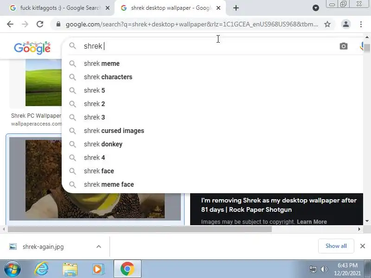Open the network icon in system tray
Image resolution: width=371 pixels, height=278 pixels.
(x=313, y=269)
